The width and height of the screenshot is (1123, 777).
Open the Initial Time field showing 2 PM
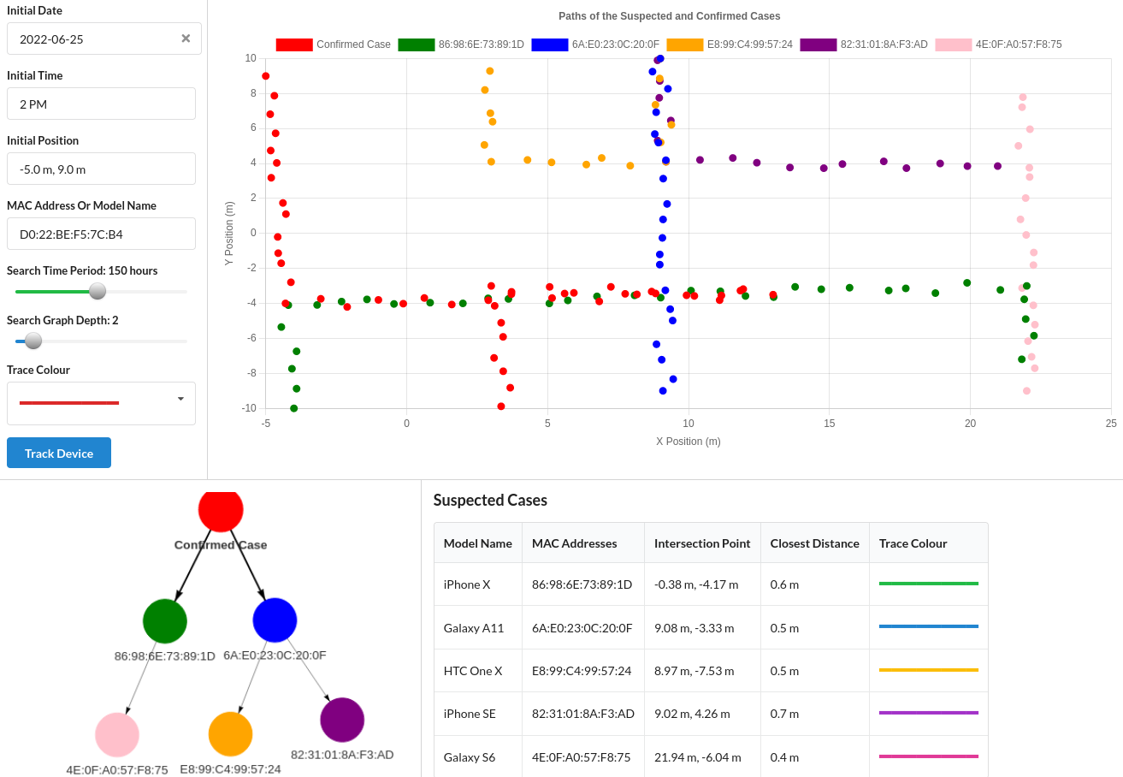(101, 104)
